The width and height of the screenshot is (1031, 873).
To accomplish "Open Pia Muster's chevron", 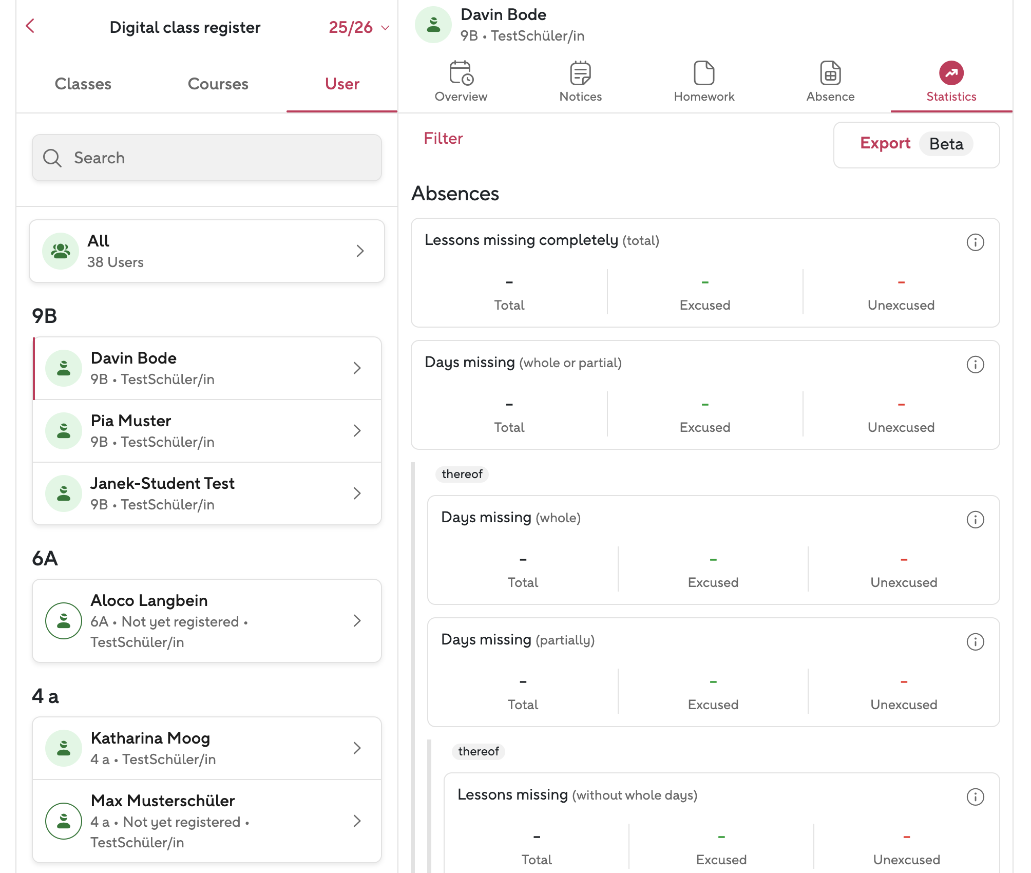I will point(357,431).
